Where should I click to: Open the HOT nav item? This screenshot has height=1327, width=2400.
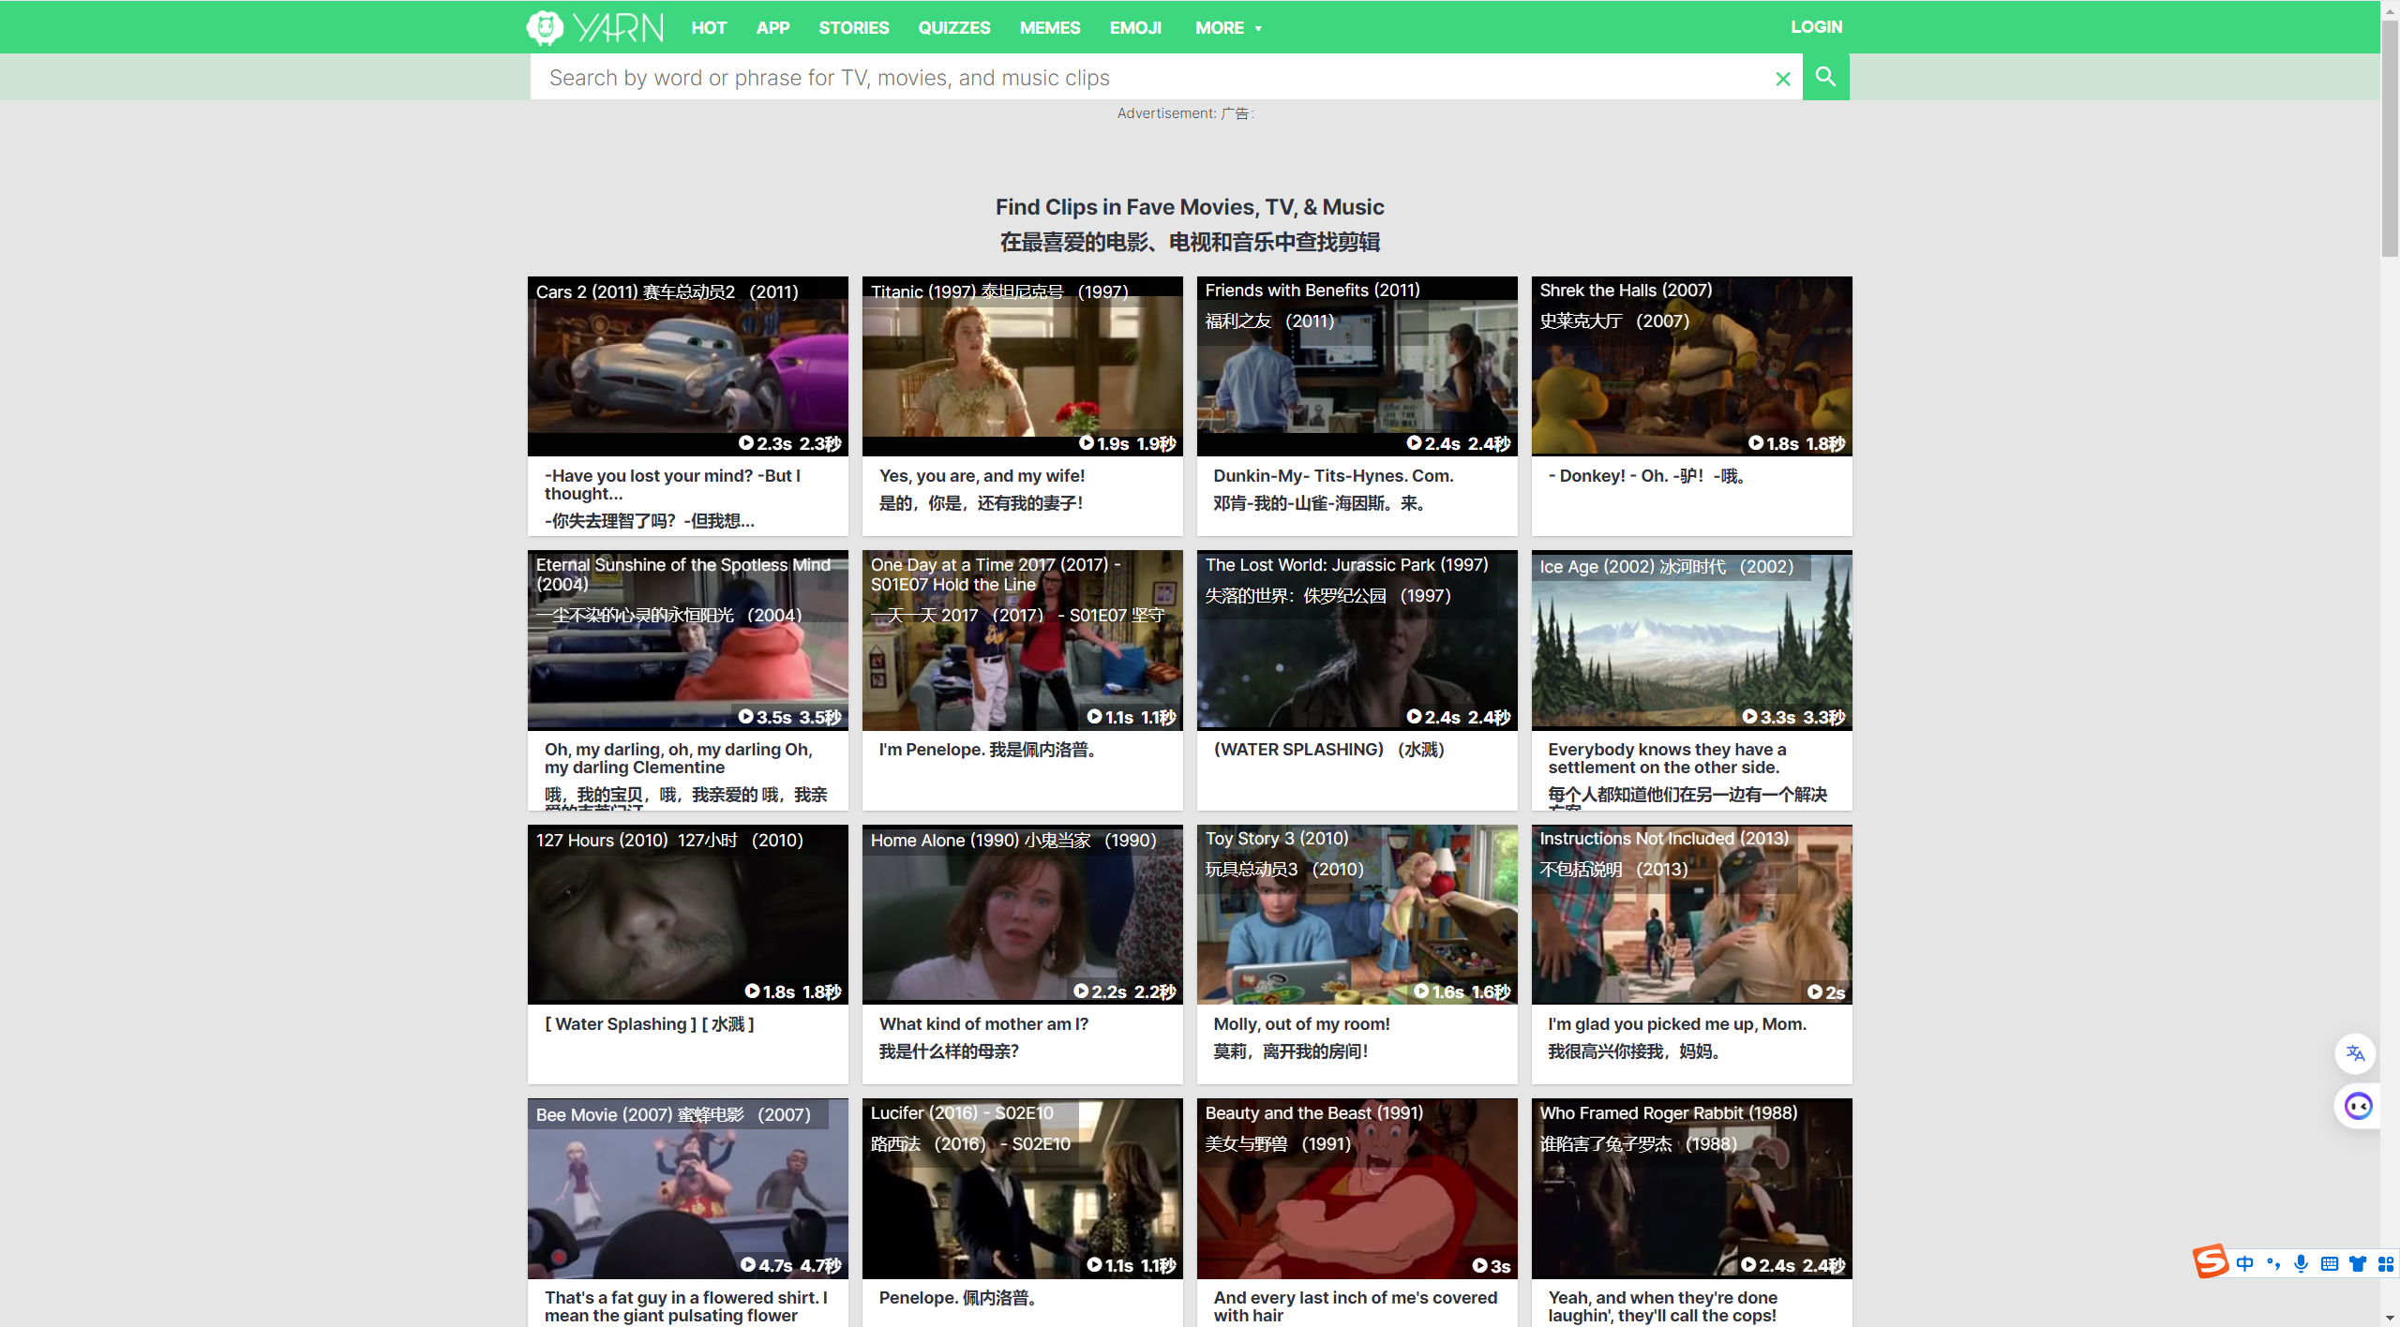709,28
